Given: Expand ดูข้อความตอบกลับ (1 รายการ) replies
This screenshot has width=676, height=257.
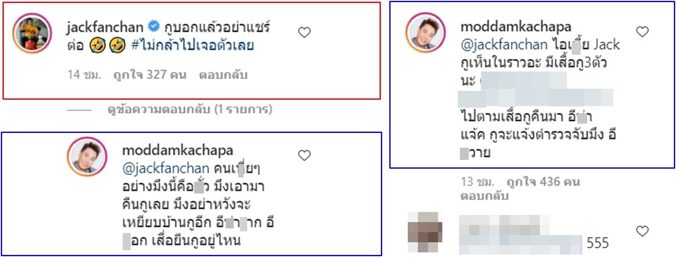Looking at the screenshot, I should coord(190,110).
